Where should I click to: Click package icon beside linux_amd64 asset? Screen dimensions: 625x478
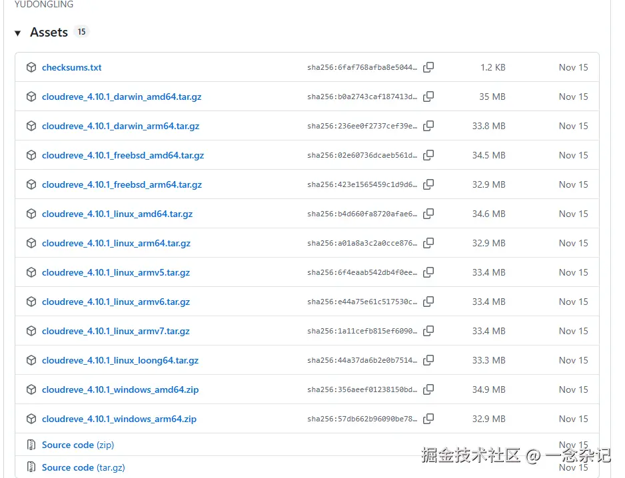point(31,214)
